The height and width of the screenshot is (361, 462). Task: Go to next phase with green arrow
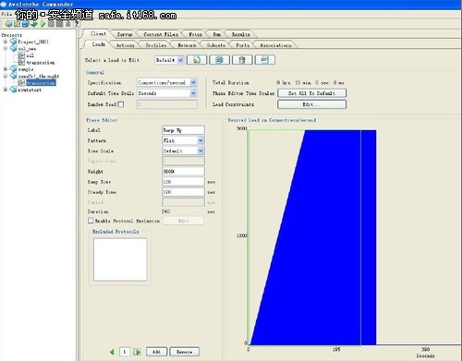click(137, 352)
